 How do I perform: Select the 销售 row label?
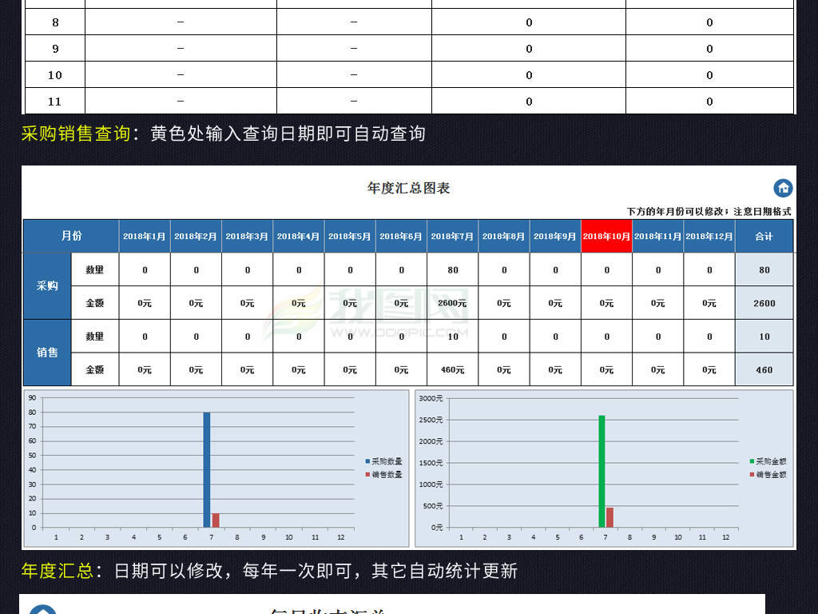(x=47, y=353)
